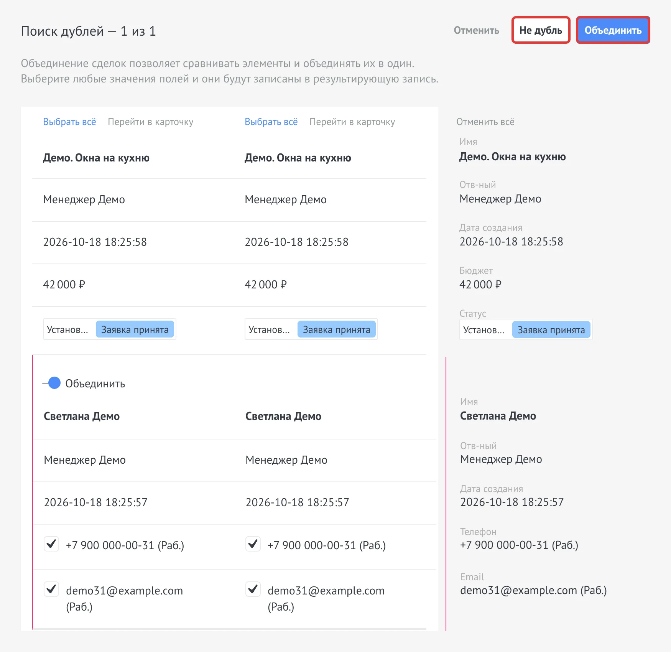Click Отменить всё in result panel
671x652 pixels.
click(485, 122)
